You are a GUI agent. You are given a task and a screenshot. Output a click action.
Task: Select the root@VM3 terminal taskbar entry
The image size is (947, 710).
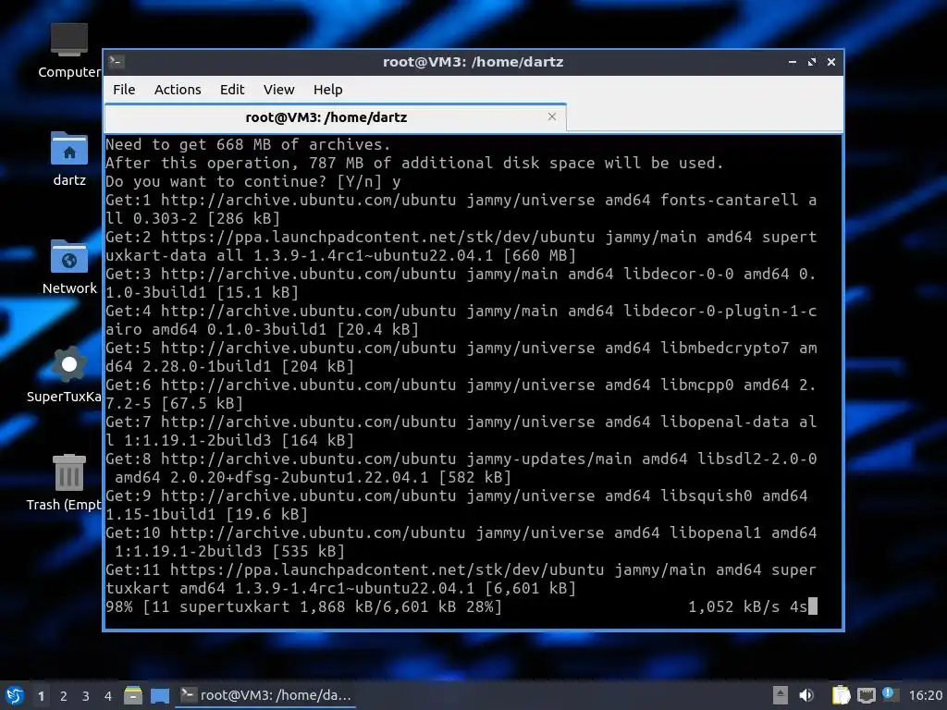(265, 695)
